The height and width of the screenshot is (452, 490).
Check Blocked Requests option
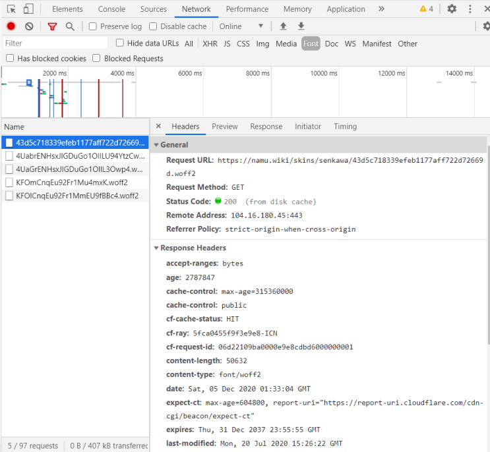96,58
